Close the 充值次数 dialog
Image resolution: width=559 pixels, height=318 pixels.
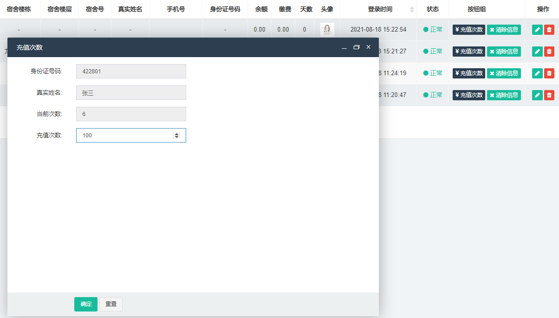(369, 47)
